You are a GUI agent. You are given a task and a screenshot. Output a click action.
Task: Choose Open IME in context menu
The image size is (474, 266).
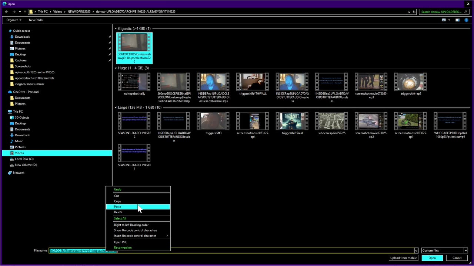138,242
